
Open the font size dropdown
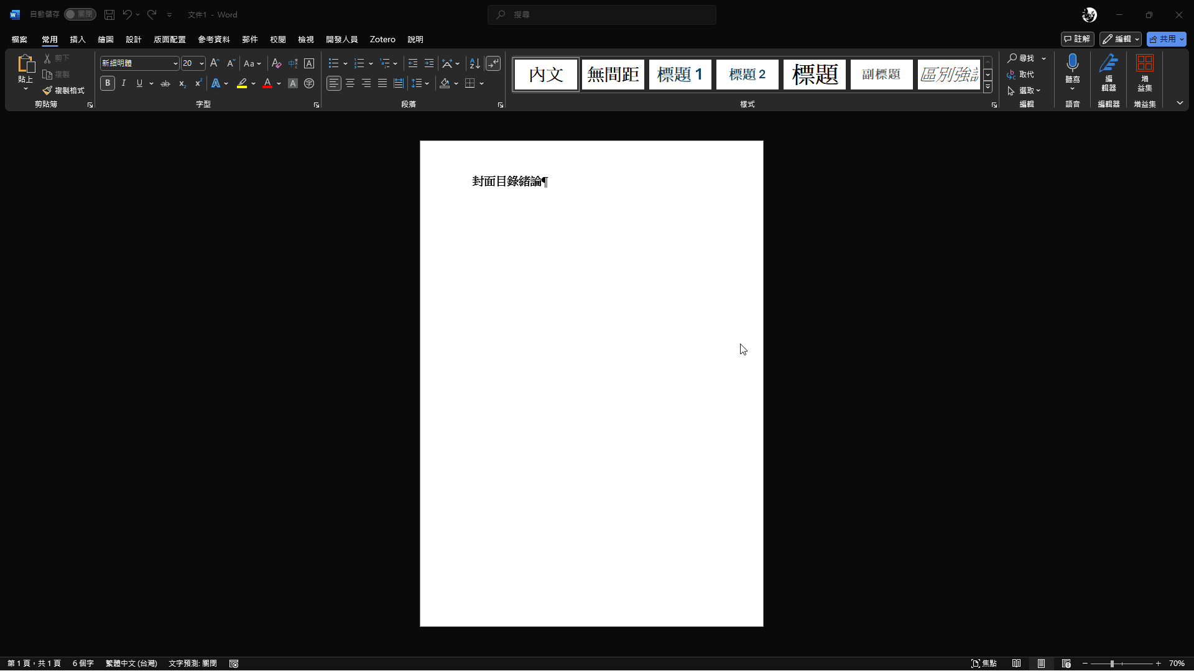tap(201, 63)
